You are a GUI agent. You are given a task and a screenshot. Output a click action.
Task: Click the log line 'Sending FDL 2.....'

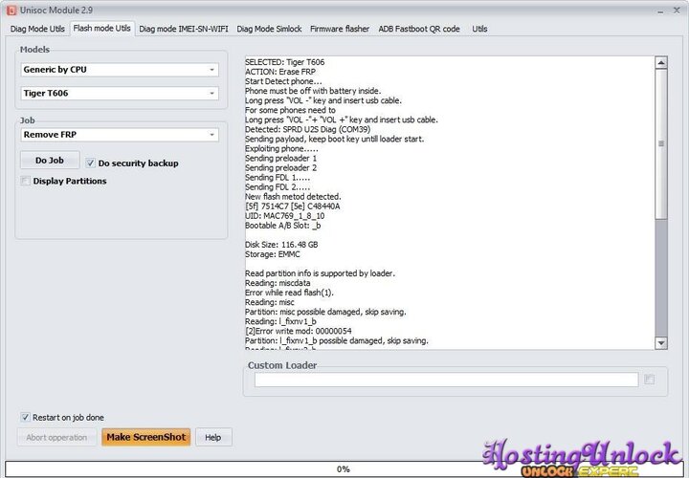(278, 187)
